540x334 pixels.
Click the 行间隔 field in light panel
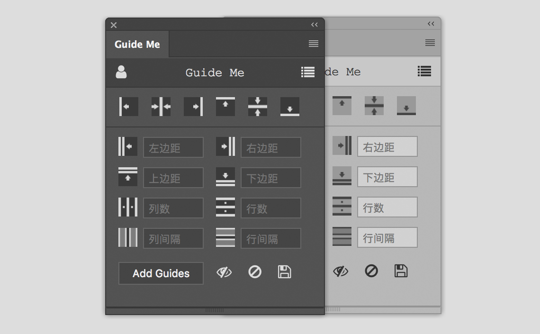387,238
